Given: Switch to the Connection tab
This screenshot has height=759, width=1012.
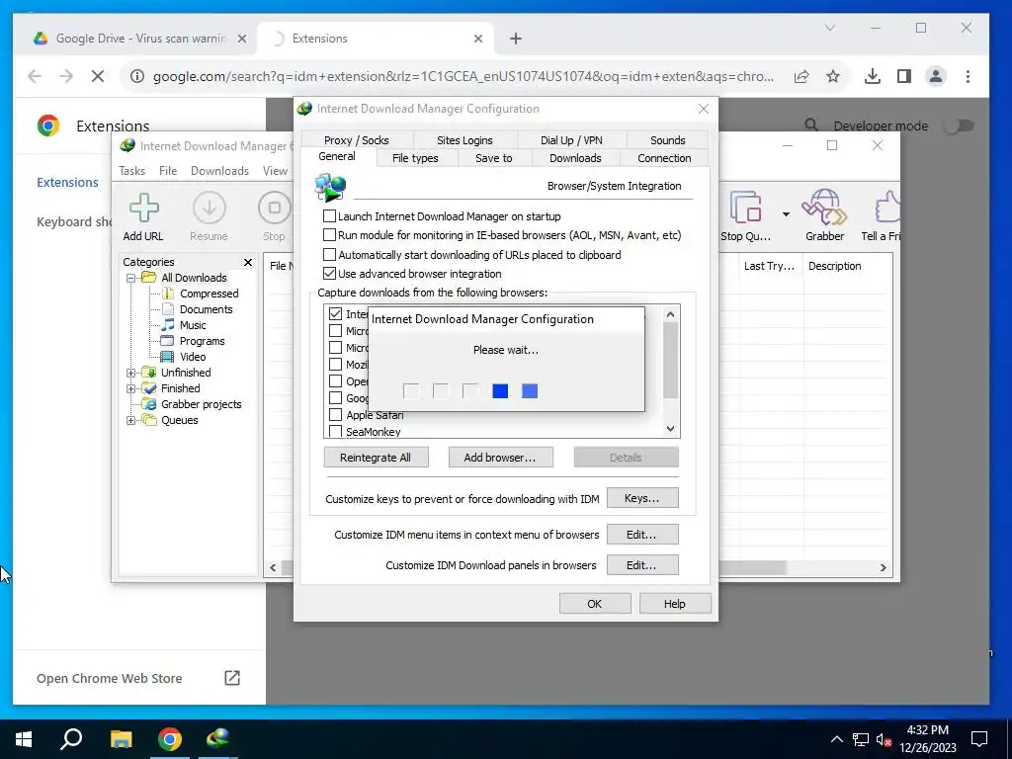Looking at the screenshot, I should [664, 158].
